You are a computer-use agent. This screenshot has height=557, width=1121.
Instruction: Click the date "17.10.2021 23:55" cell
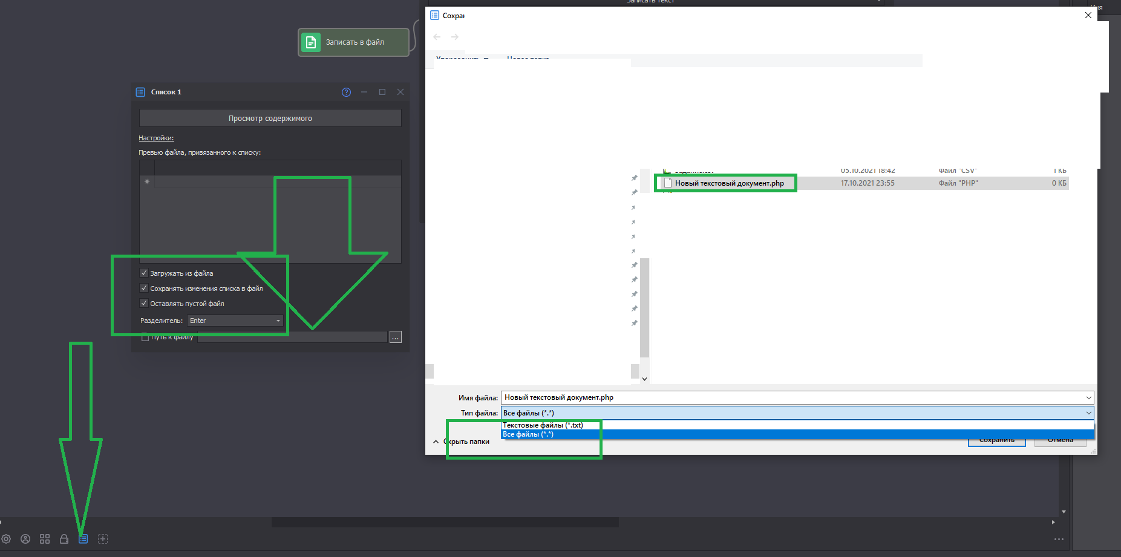click(x=868, y=183)
